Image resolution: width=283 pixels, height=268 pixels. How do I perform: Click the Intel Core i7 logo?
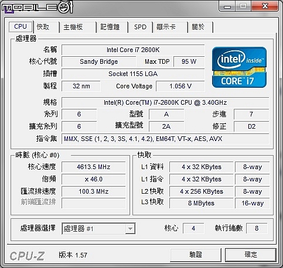239,67
